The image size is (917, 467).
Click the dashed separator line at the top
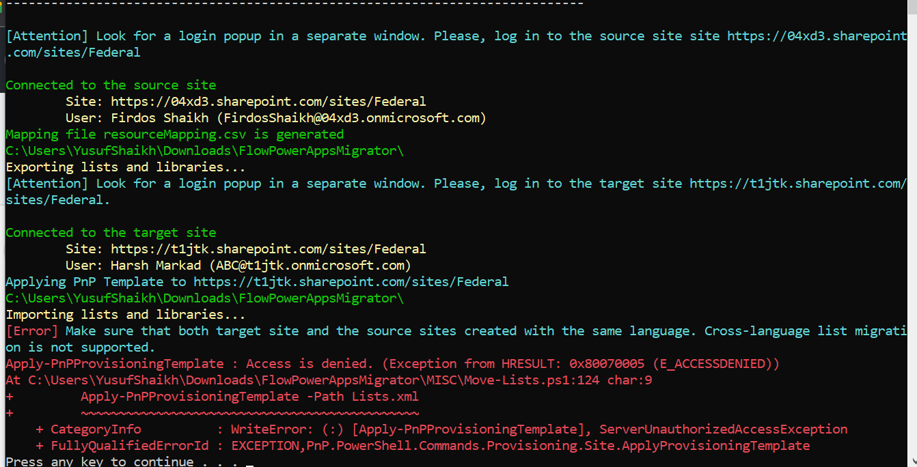coord(294,3)
